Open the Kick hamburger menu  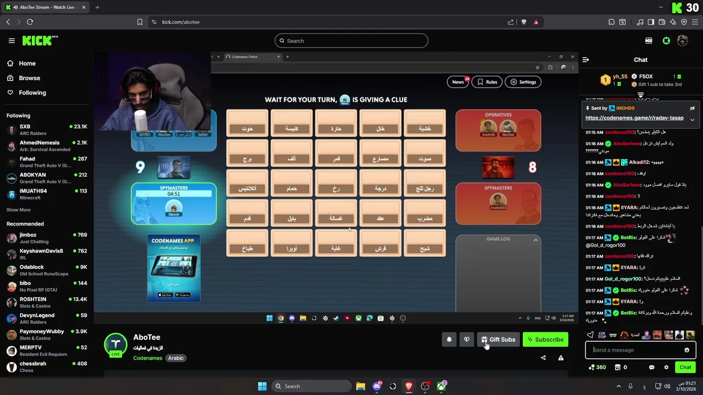click(12, 41)
